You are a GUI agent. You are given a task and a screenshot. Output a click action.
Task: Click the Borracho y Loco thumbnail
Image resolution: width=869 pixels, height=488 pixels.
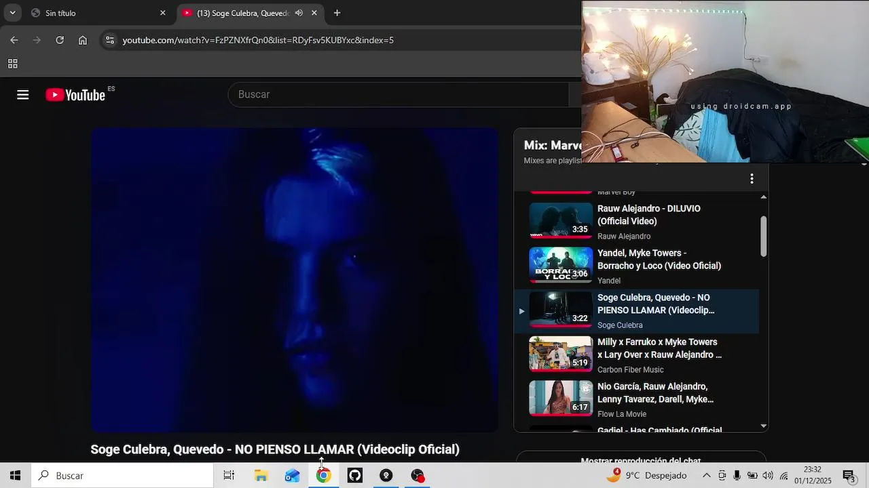click(x=561, y=265)
